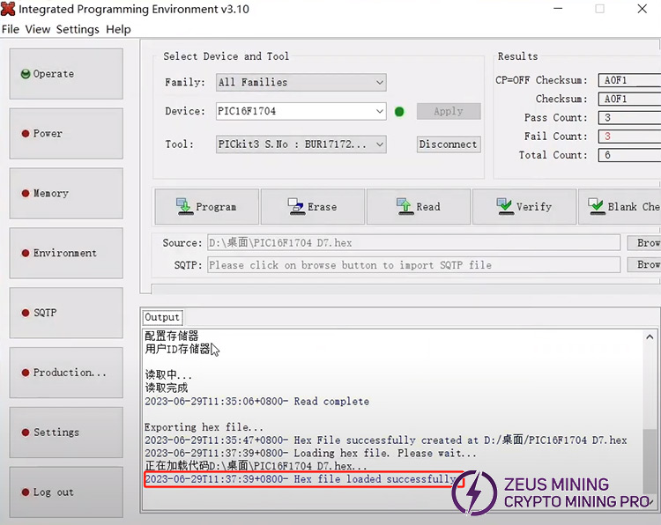Click the Total Count value field
Viewport: 661px width, 525px height.
(x=629, y=155)
